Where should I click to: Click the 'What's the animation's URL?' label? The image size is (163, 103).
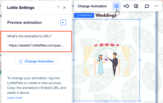[x=29, y=36]
